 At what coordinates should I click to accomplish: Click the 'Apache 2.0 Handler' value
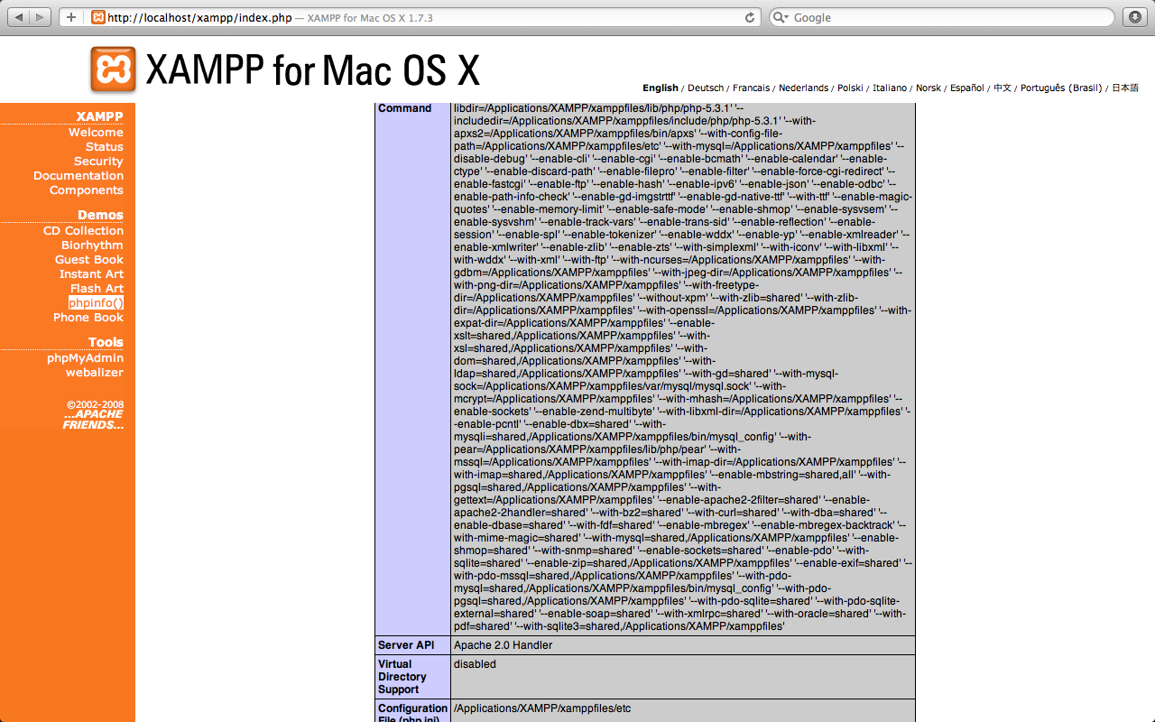pyautogui.click(x=503, y=645)
